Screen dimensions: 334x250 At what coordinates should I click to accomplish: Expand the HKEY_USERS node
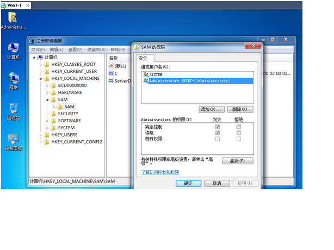point(40,135)
